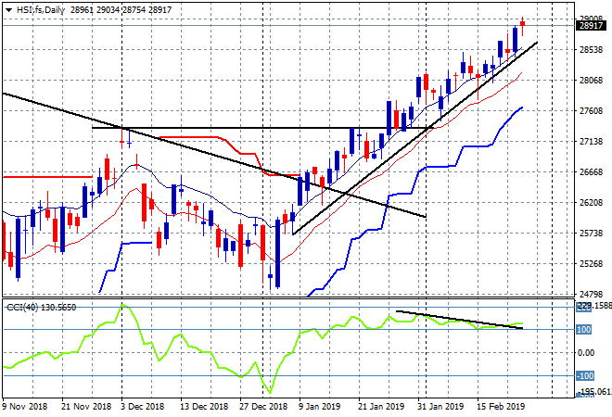Click the last red candlestick near 29000

[x=523, y=24]
